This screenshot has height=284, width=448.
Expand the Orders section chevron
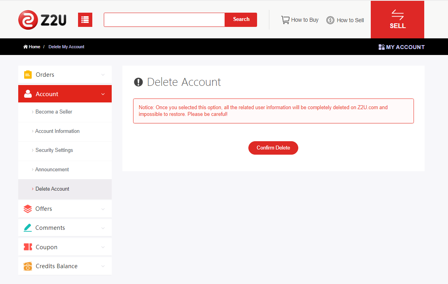[103, 75]
